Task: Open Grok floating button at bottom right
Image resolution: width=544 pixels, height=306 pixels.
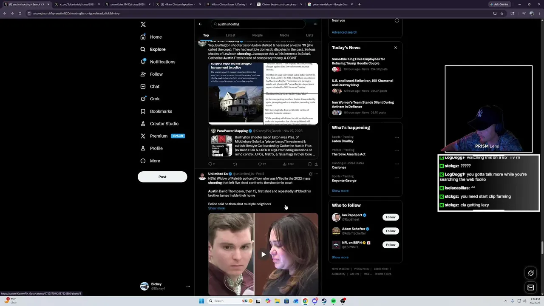Action: 531,273
